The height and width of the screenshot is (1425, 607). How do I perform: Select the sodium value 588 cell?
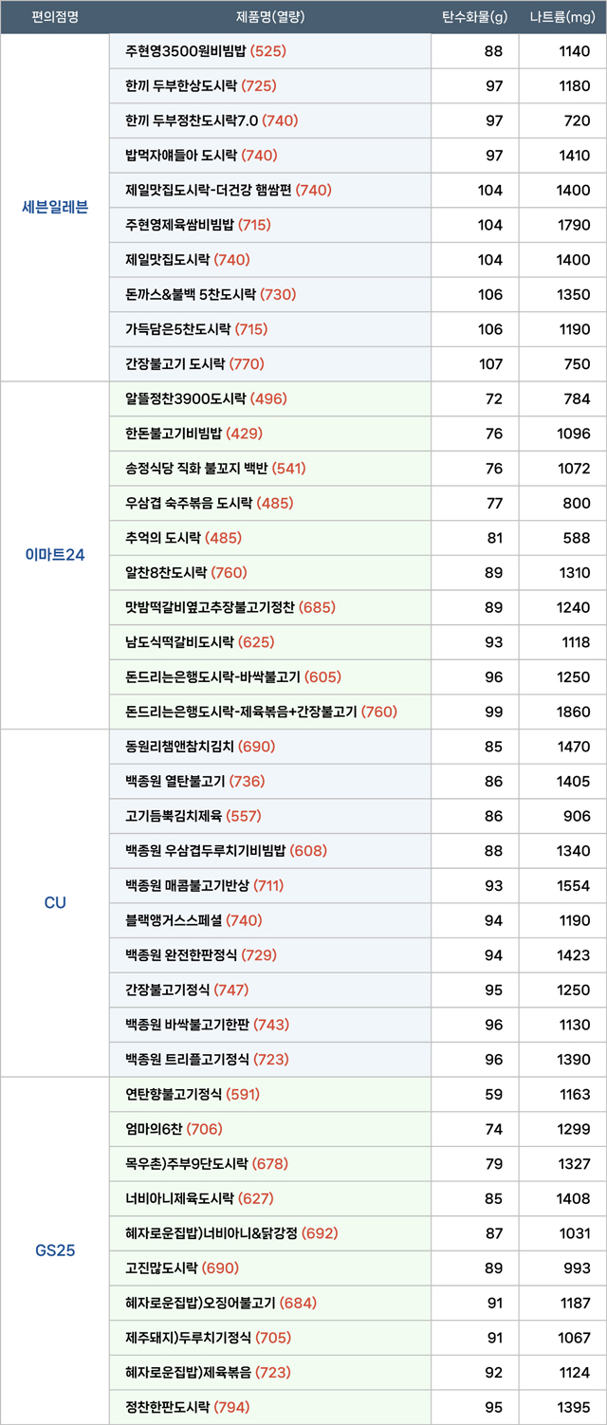[576, 538]
